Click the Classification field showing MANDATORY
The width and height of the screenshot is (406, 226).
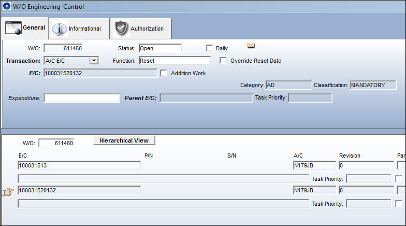click(373, 85)
